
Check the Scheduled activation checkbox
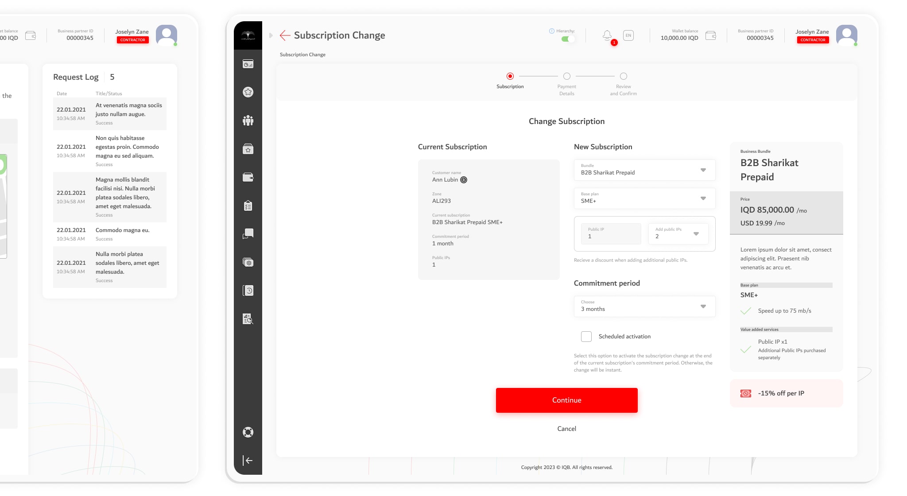(586, 337)
